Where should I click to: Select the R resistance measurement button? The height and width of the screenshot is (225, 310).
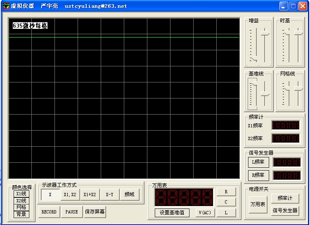click(x=226, y=192)
